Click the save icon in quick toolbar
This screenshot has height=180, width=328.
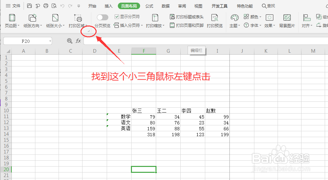point(29,6)
